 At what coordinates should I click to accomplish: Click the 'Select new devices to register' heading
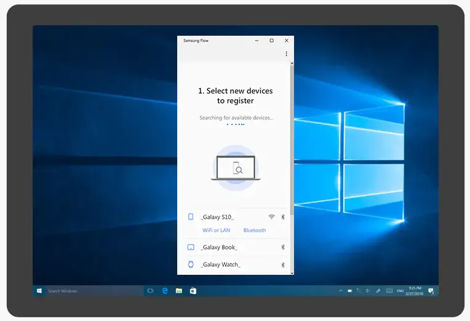tap(235, 95)
